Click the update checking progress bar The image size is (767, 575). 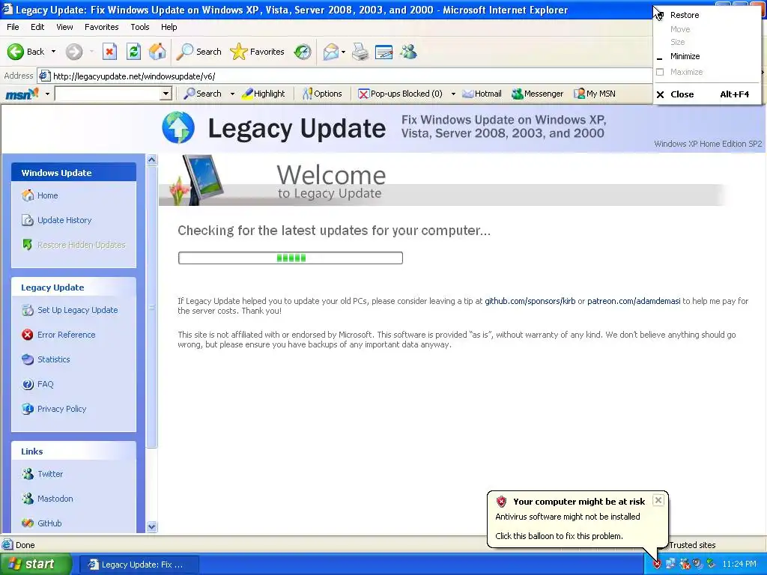pyautogui.click(x=291, y=258)
